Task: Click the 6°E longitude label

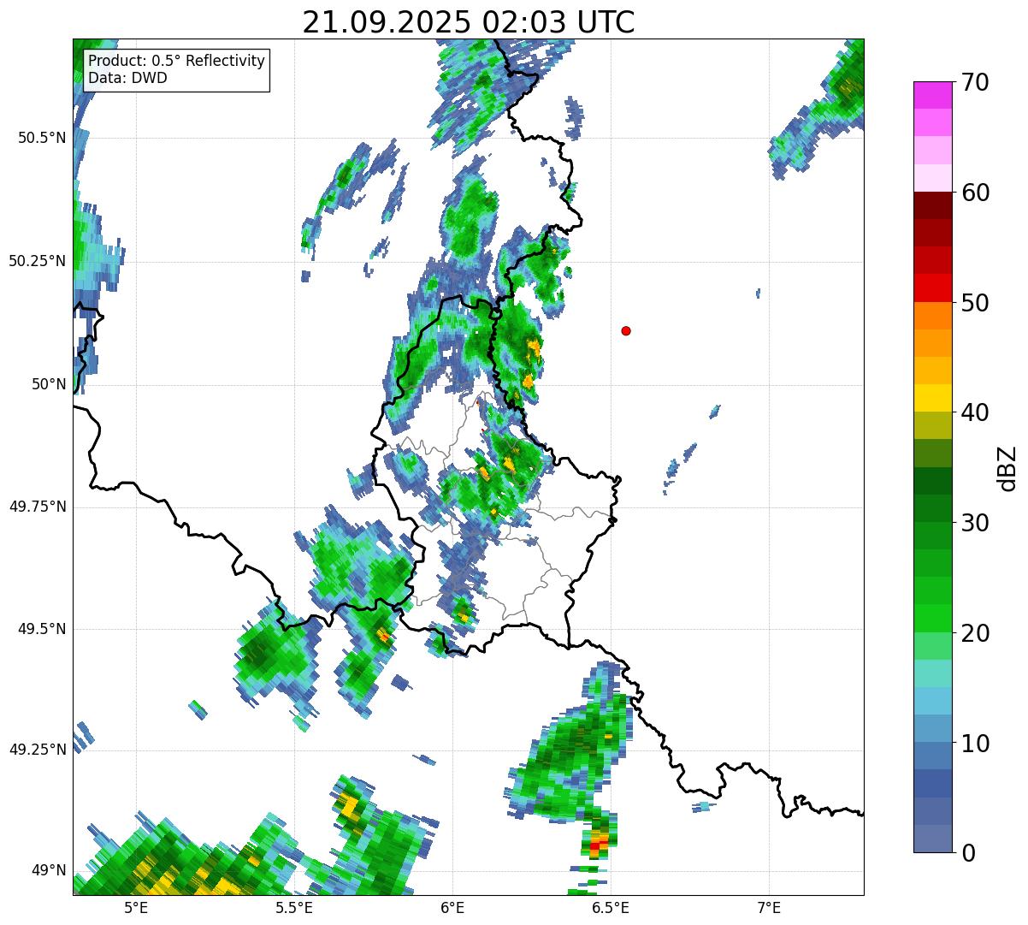Action: (x=452, y=907)
